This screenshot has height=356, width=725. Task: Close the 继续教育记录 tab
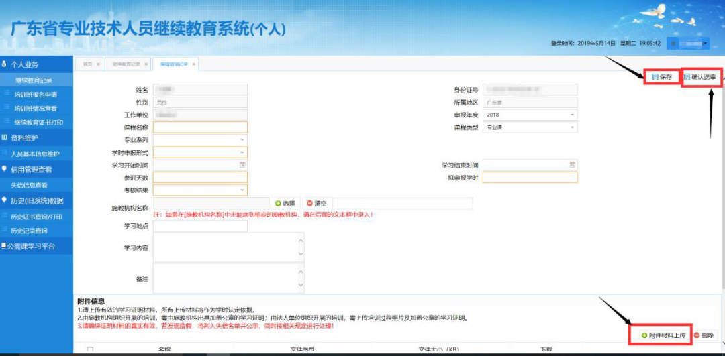[146, 64]
